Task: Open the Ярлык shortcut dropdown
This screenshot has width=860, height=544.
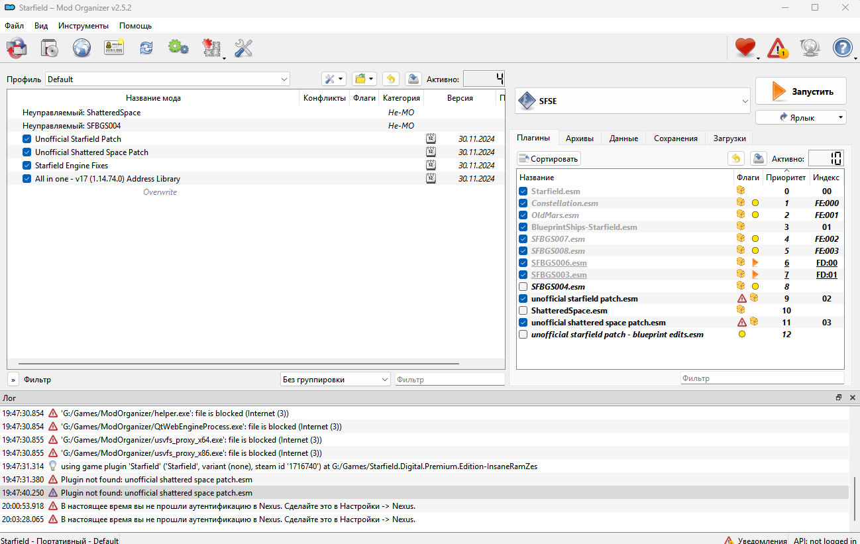Action: point(801,117)
